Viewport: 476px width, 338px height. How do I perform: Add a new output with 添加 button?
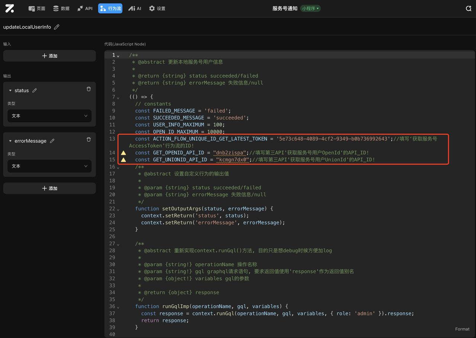49,188
